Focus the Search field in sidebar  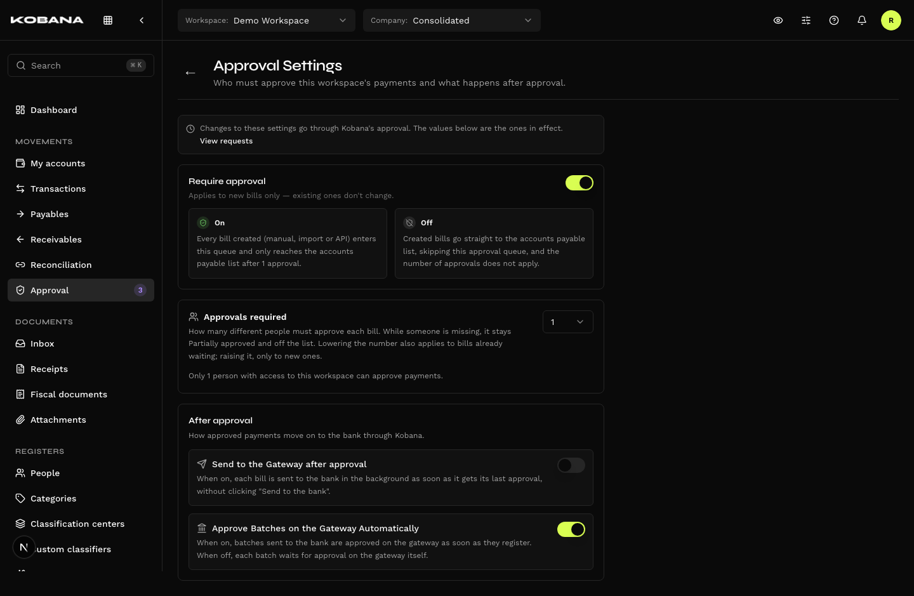(x=81, y=65)
